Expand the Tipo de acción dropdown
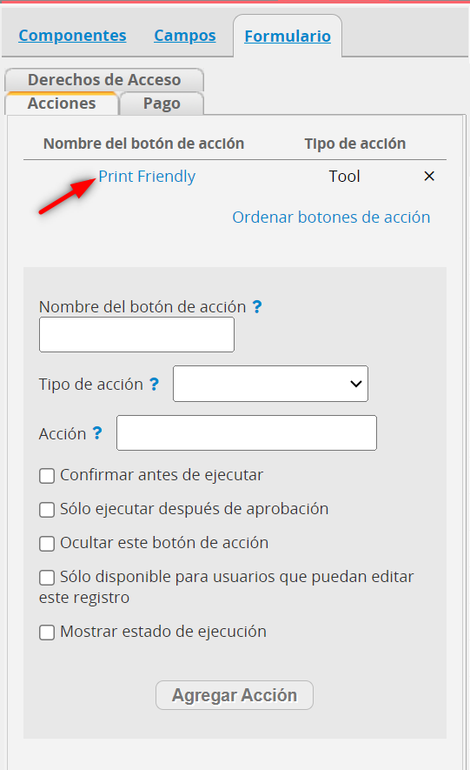470x770 pixels. [270, 384]
